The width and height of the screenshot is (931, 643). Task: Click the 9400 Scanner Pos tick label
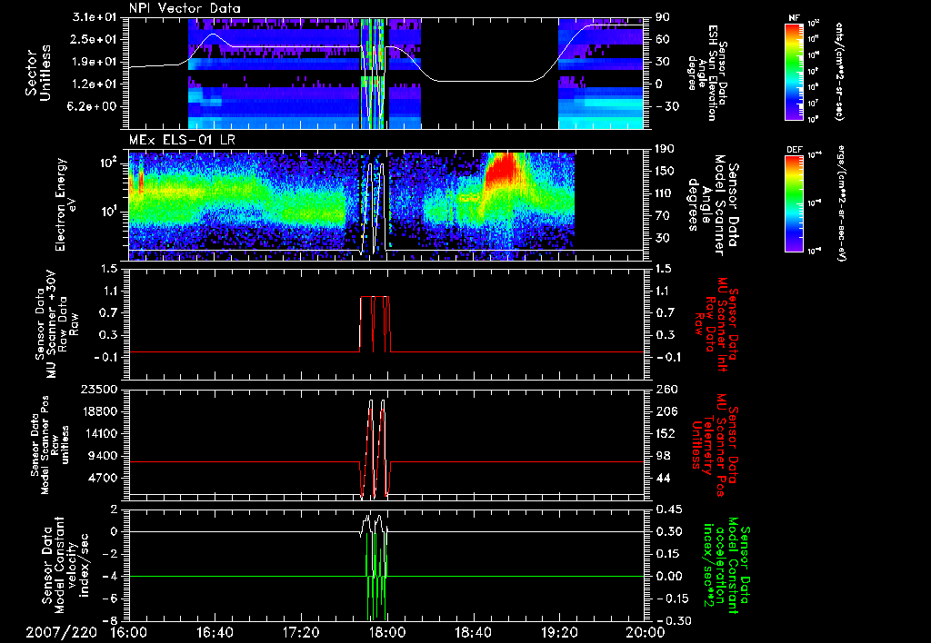coord(104,456)
